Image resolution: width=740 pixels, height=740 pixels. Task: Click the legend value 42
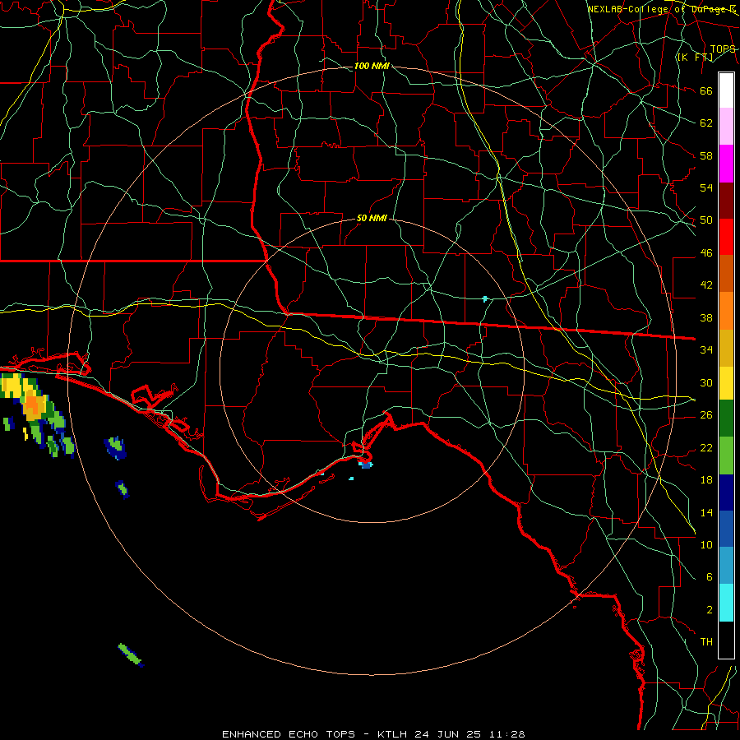coord(706,285)
